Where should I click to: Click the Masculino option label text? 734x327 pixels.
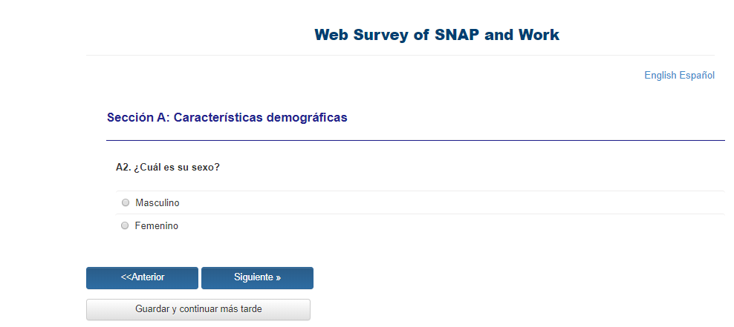157,202
